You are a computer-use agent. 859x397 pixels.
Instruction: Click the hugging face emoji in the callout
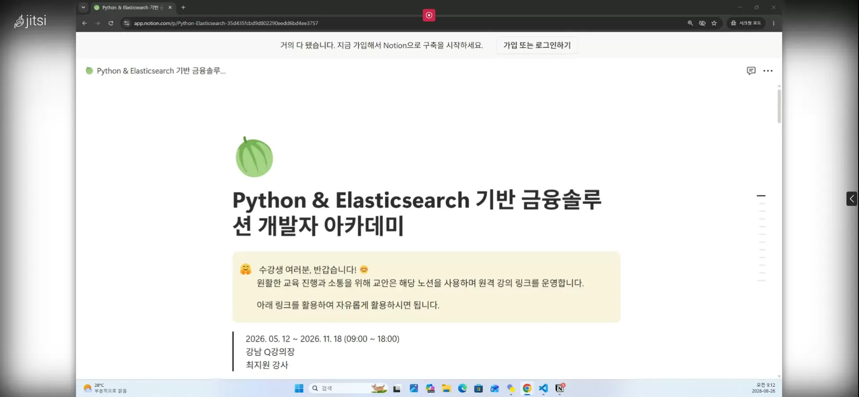pos(246,269)
